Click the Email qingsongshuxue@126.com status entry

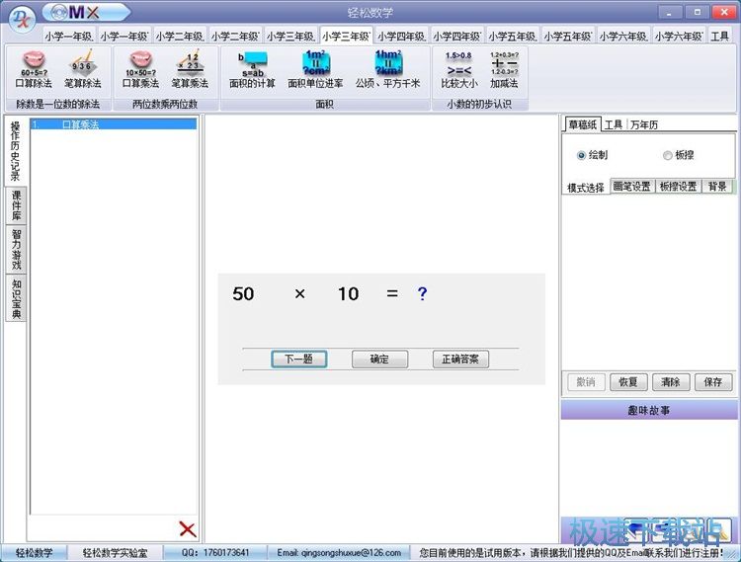(x=339, y=552)
